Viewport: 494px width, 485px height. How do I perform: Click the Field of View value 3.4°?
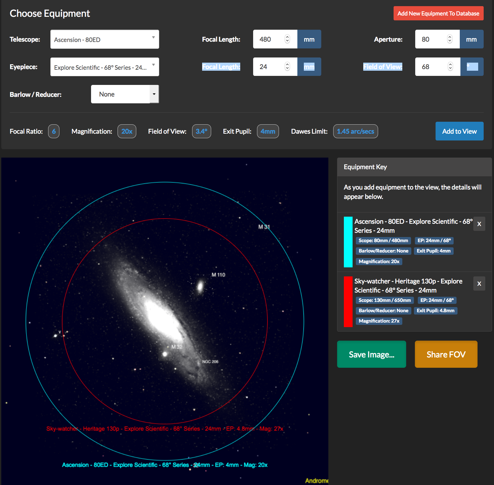coord(201,131)
